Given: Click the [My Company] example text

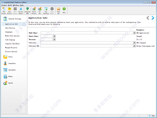Looking at the screenshot, I should (x=141, y=43).
